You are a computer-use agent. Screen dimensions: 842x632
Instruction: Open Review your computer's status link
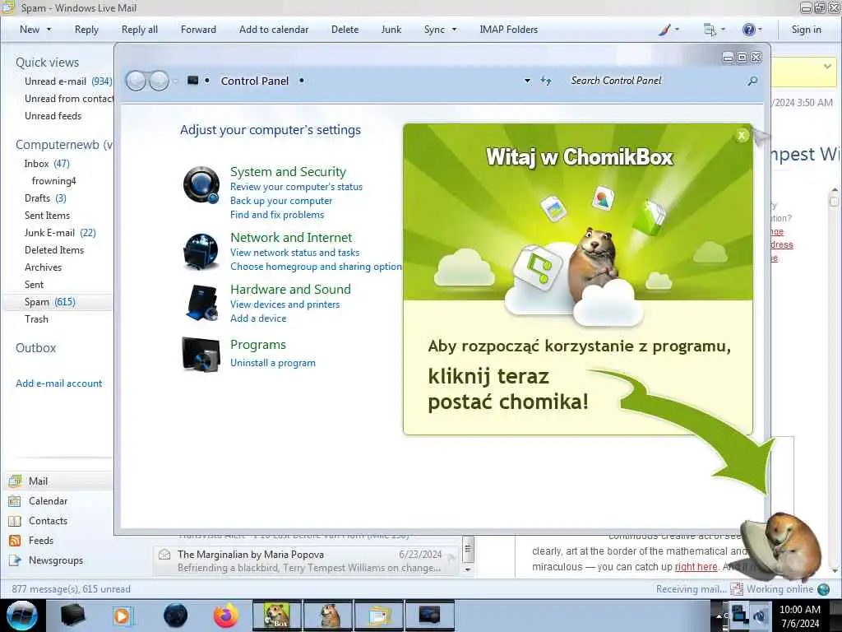pos(296,187)
